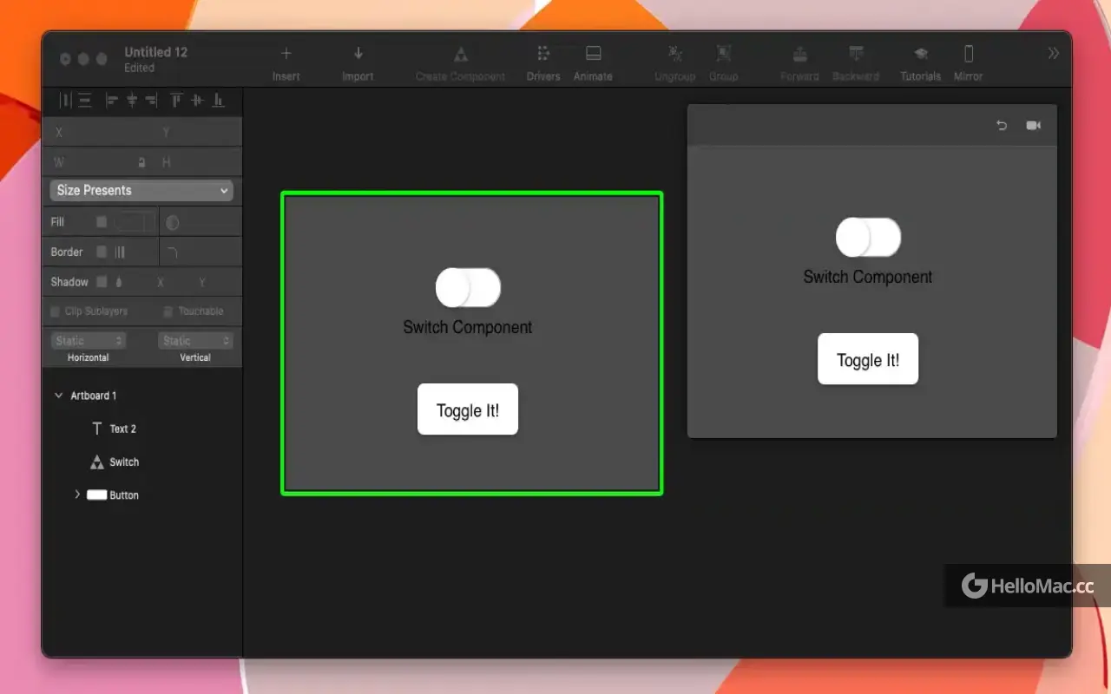The height and width of the screenshot is (694, 1111).
Task: Click the corner radius icon
Action: tap(173, 252)
